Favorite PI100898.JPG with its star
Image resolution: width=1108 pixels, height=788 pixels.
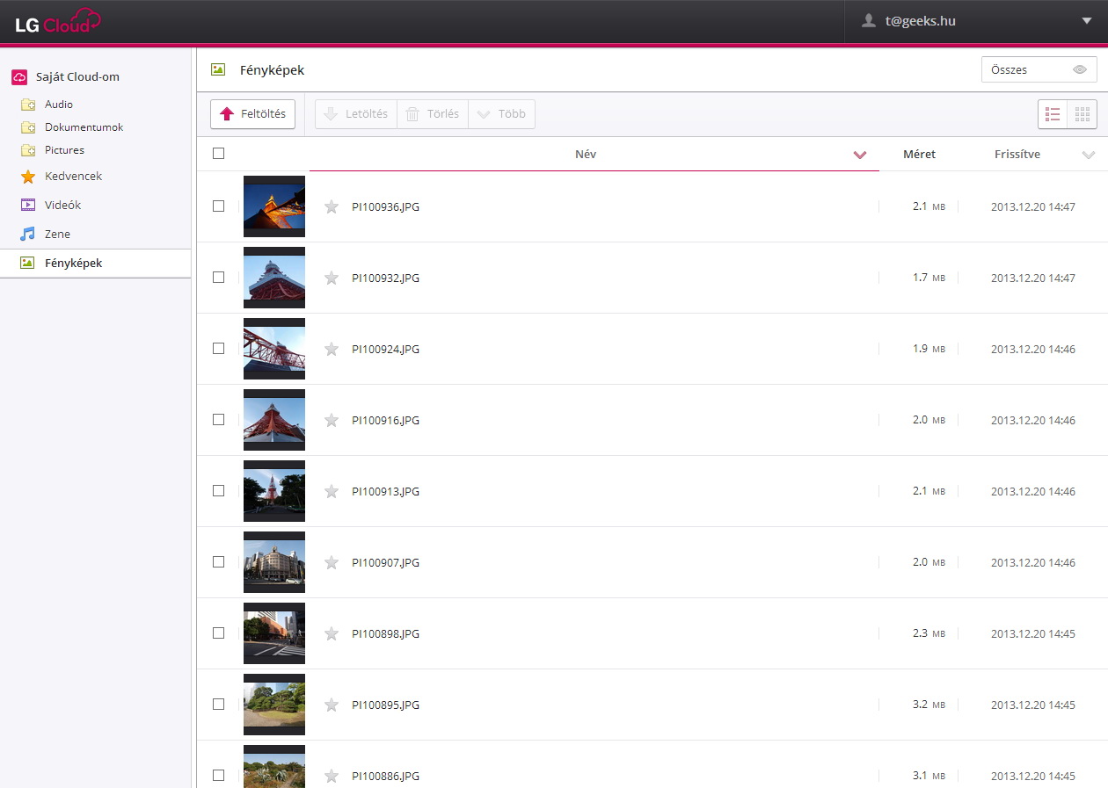pyautogui.click(x=332, y=633)
